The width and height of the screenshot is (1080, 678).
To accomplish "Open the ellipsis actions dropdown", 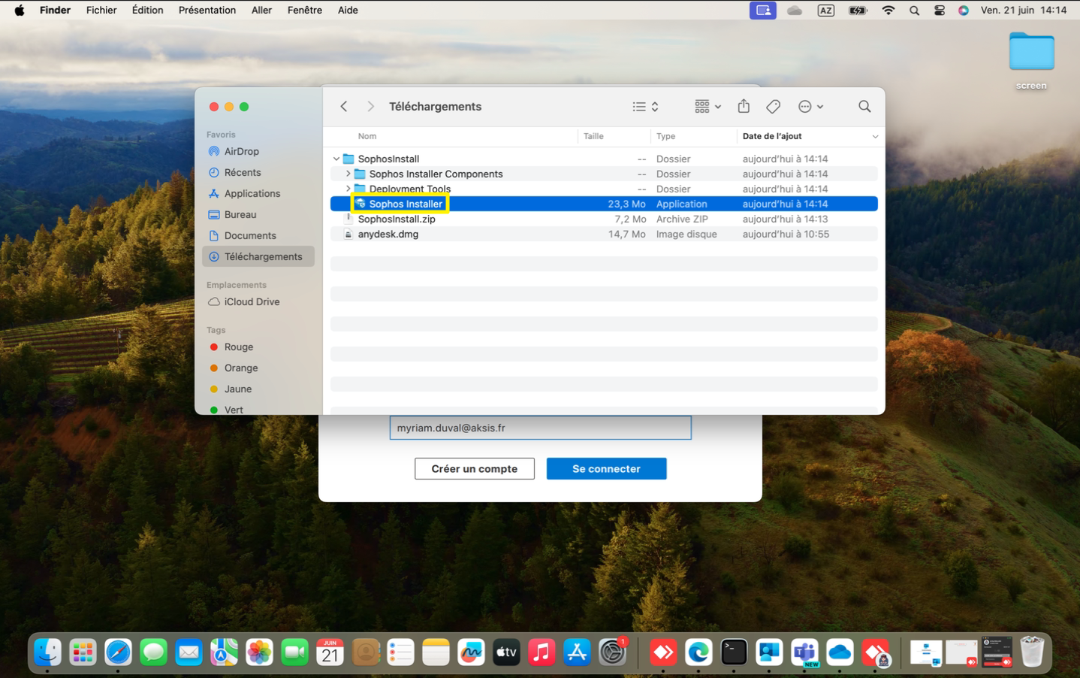I will pos(810,107).
